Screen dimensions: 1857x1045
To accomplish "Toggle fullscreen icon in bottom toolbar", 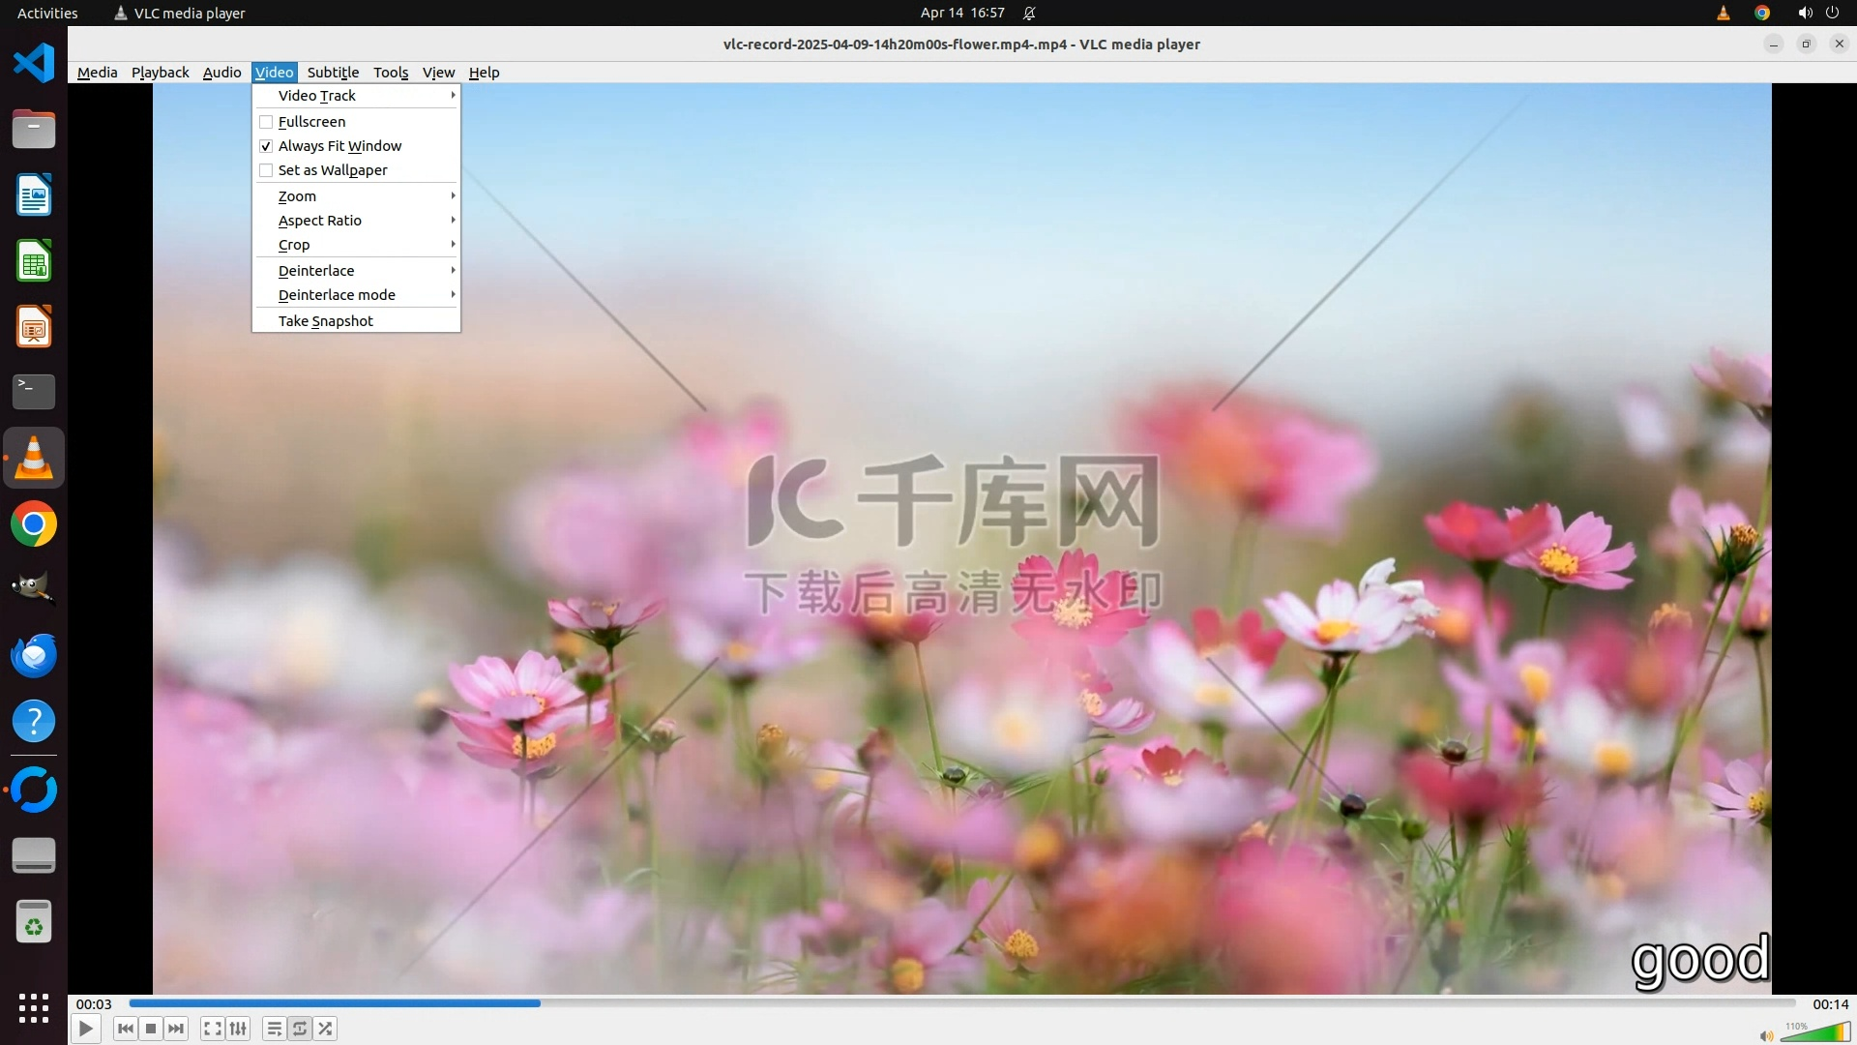I will point(213,1029).
